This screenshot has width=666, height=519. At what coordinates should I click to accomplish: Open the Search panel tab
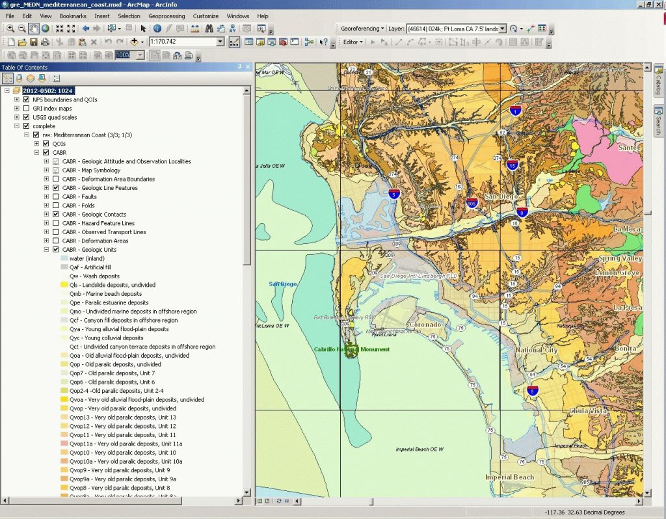[659, 120]
